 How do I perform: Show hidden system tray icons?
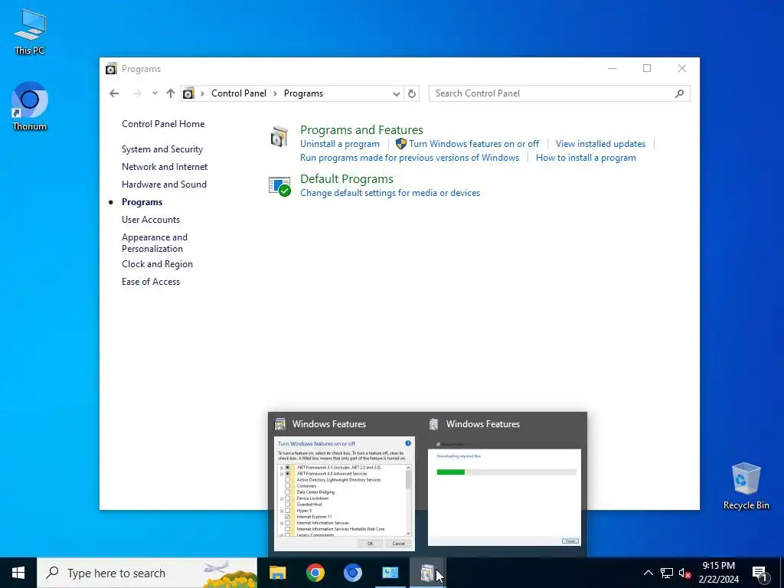coord(648,573)
